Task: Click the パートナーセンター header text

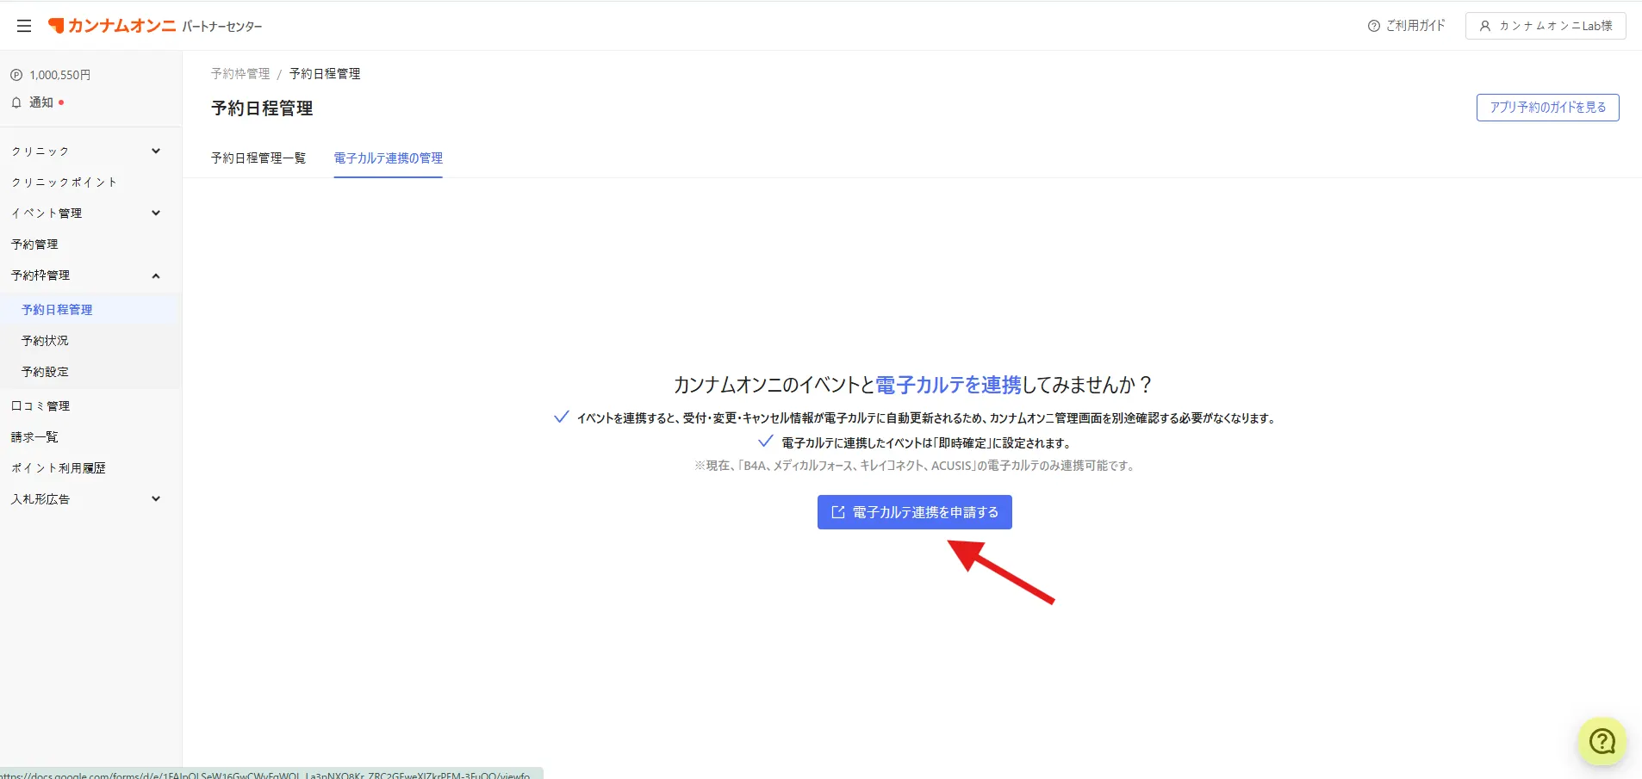Action: 222,27
